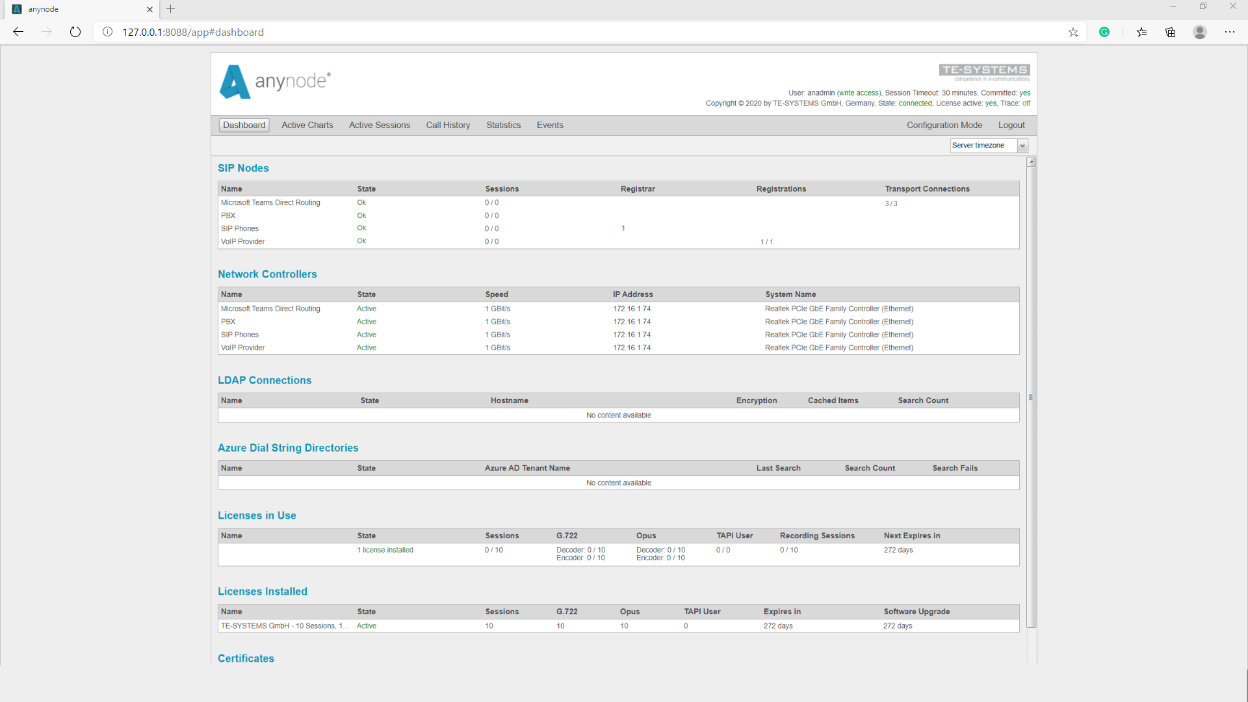The width and height of the screenshot is (1248, 702).
Task: Open the Server timezone dropdown
Action: (x=989, y=146)
